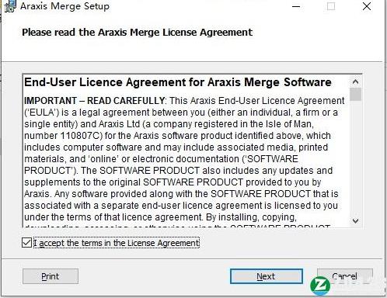Click the Print button
The width and height of the screenshot is (387, 298).
51,276
